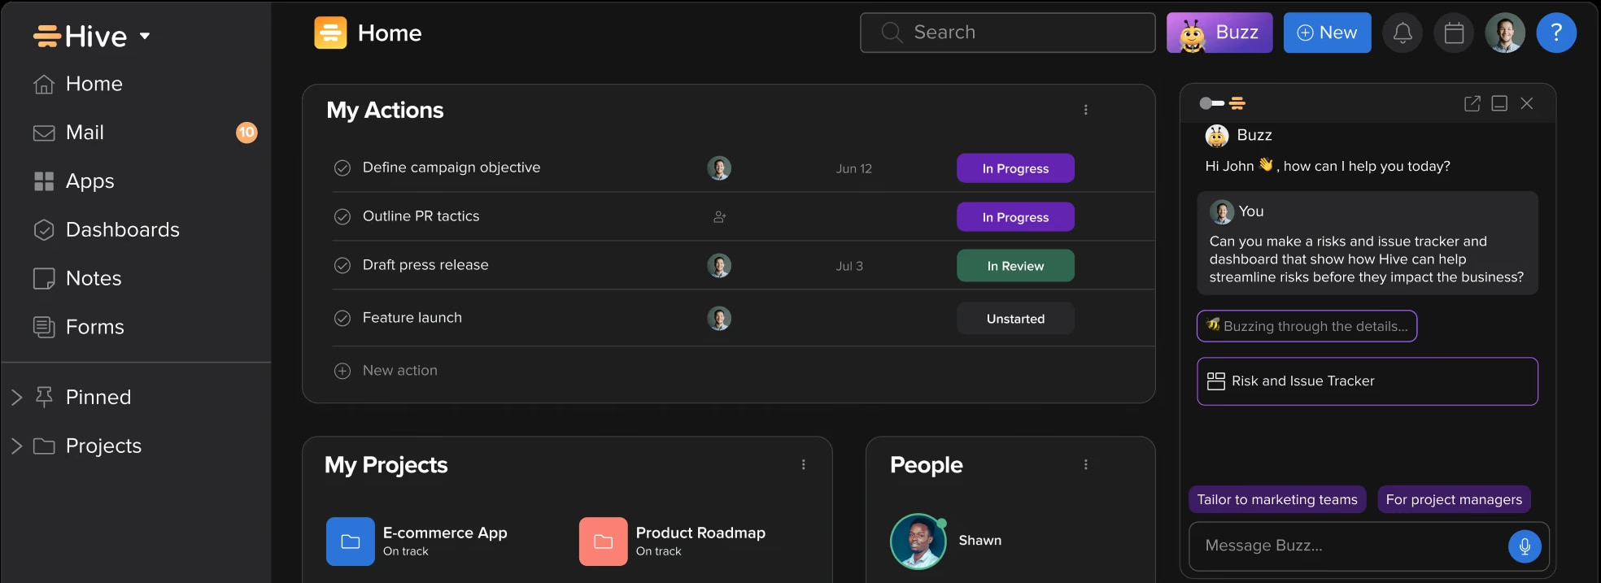Click the Mail unread badge showing 10
The width and height of the screenshot is (1601, 583).
point(246,133)
